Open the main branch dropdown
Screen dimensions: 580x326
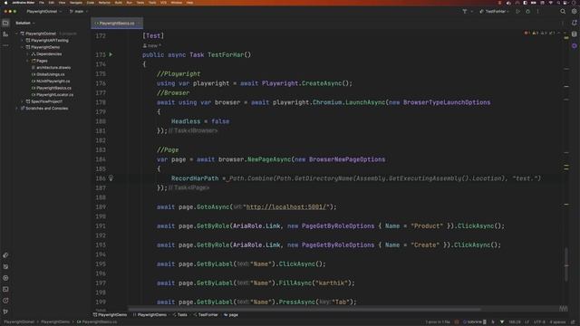click(79, 12)
